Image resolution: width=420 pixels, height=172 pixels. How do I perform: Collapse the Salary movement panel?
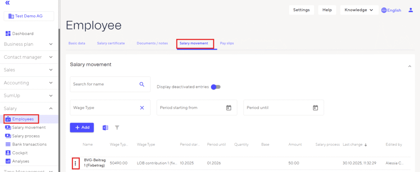(x=409, y=66)
